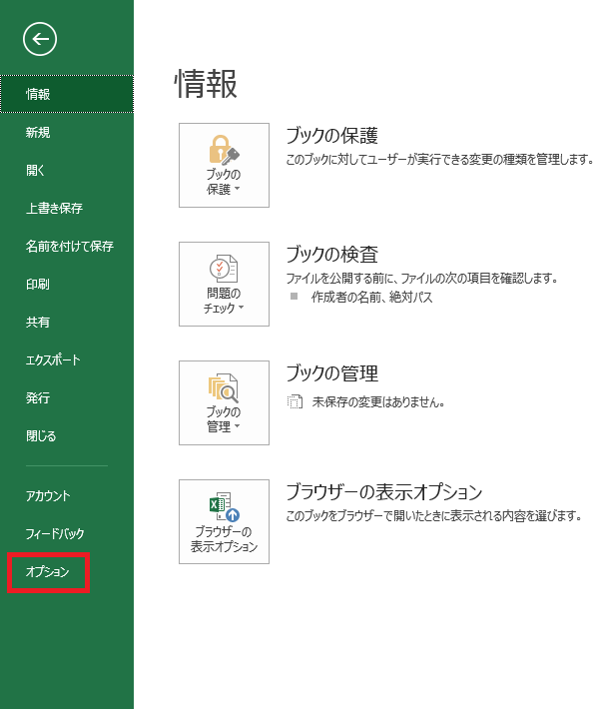This screenshot has height=709, width=608.
Task: Expand the 問題のチェック dropdown button
Action: click(x=224, y=284)
